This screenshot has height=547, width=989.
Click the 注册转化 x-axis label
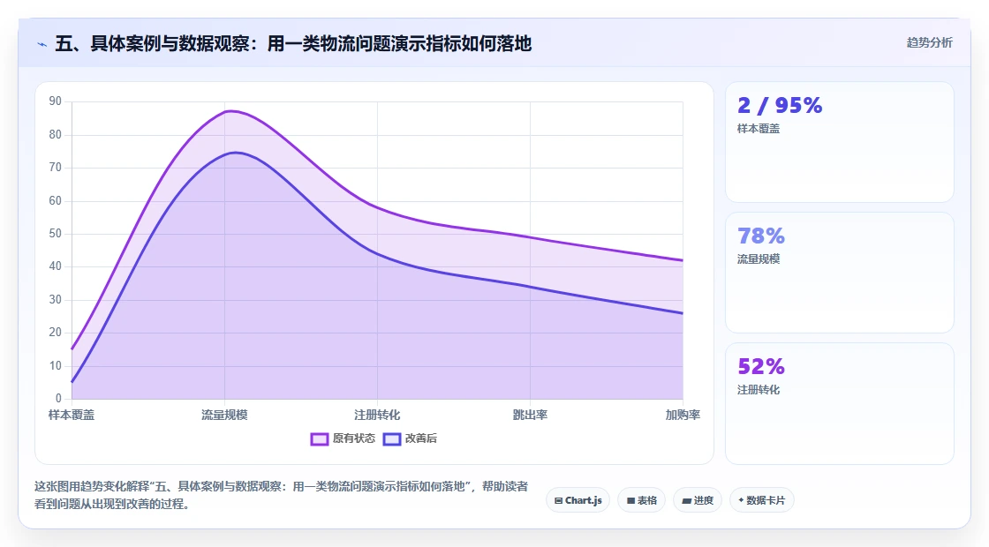pos(377,416)
